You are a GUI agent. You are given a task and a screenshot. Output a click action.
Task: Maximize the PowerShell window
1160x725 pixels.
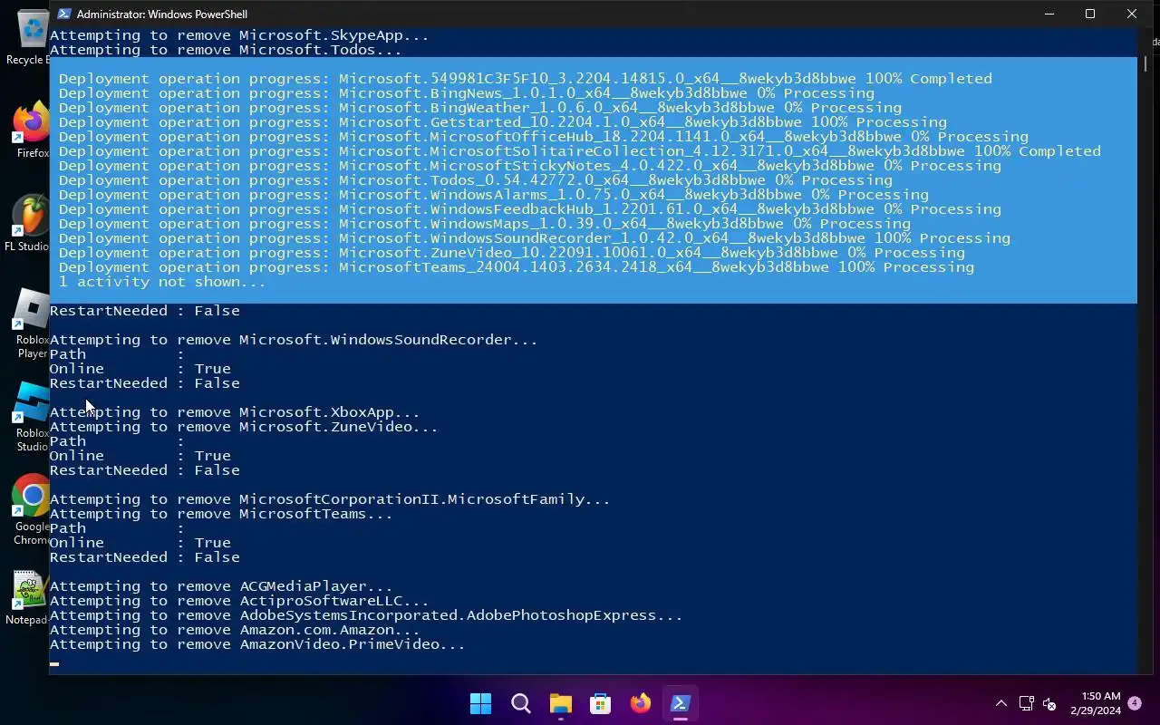pyautogui.click(x=1090, y=14)
